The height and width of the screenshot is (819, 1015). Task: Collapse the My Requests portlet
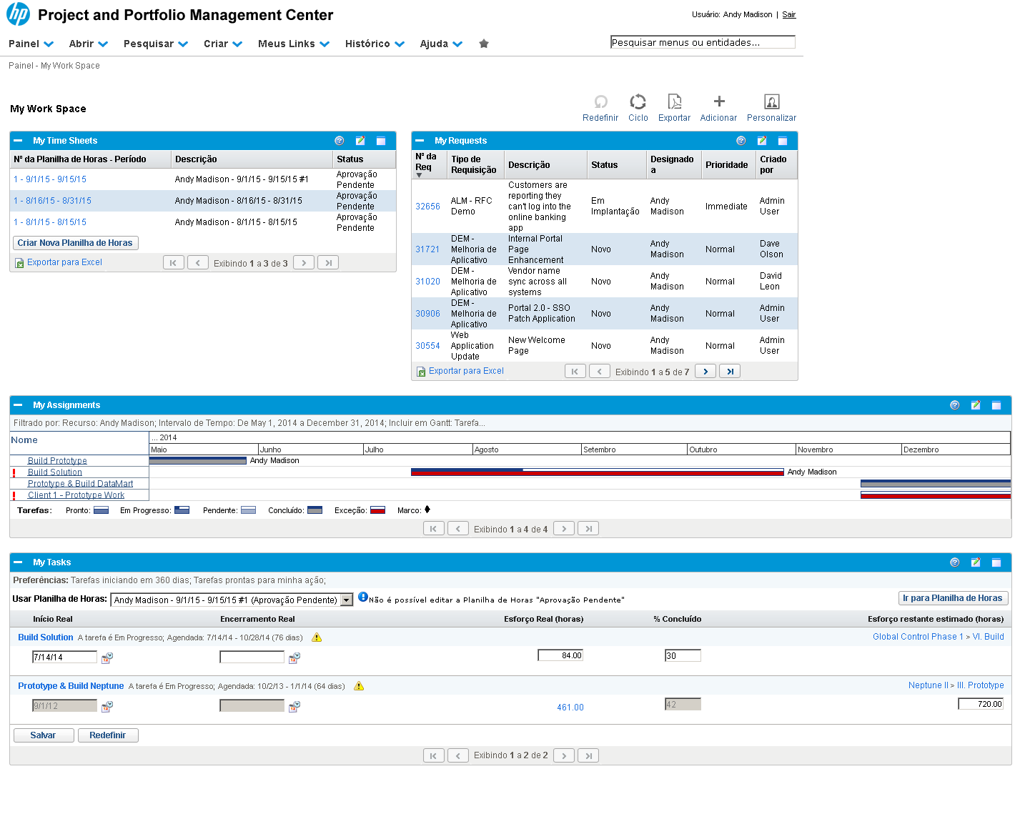pyautogui.click(x=420, y=141)
